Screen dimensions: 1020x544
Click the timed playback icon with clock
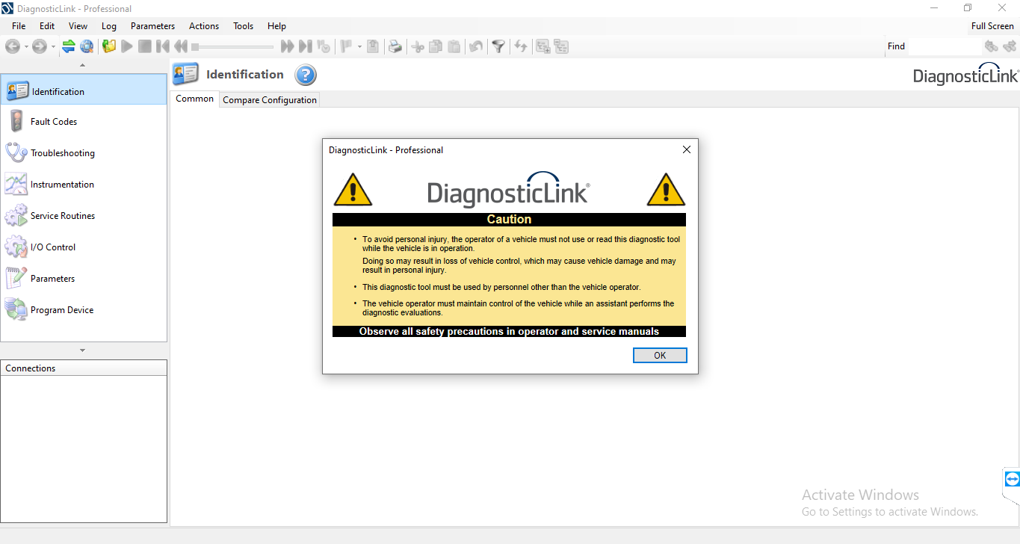click(x=324, y=46)
